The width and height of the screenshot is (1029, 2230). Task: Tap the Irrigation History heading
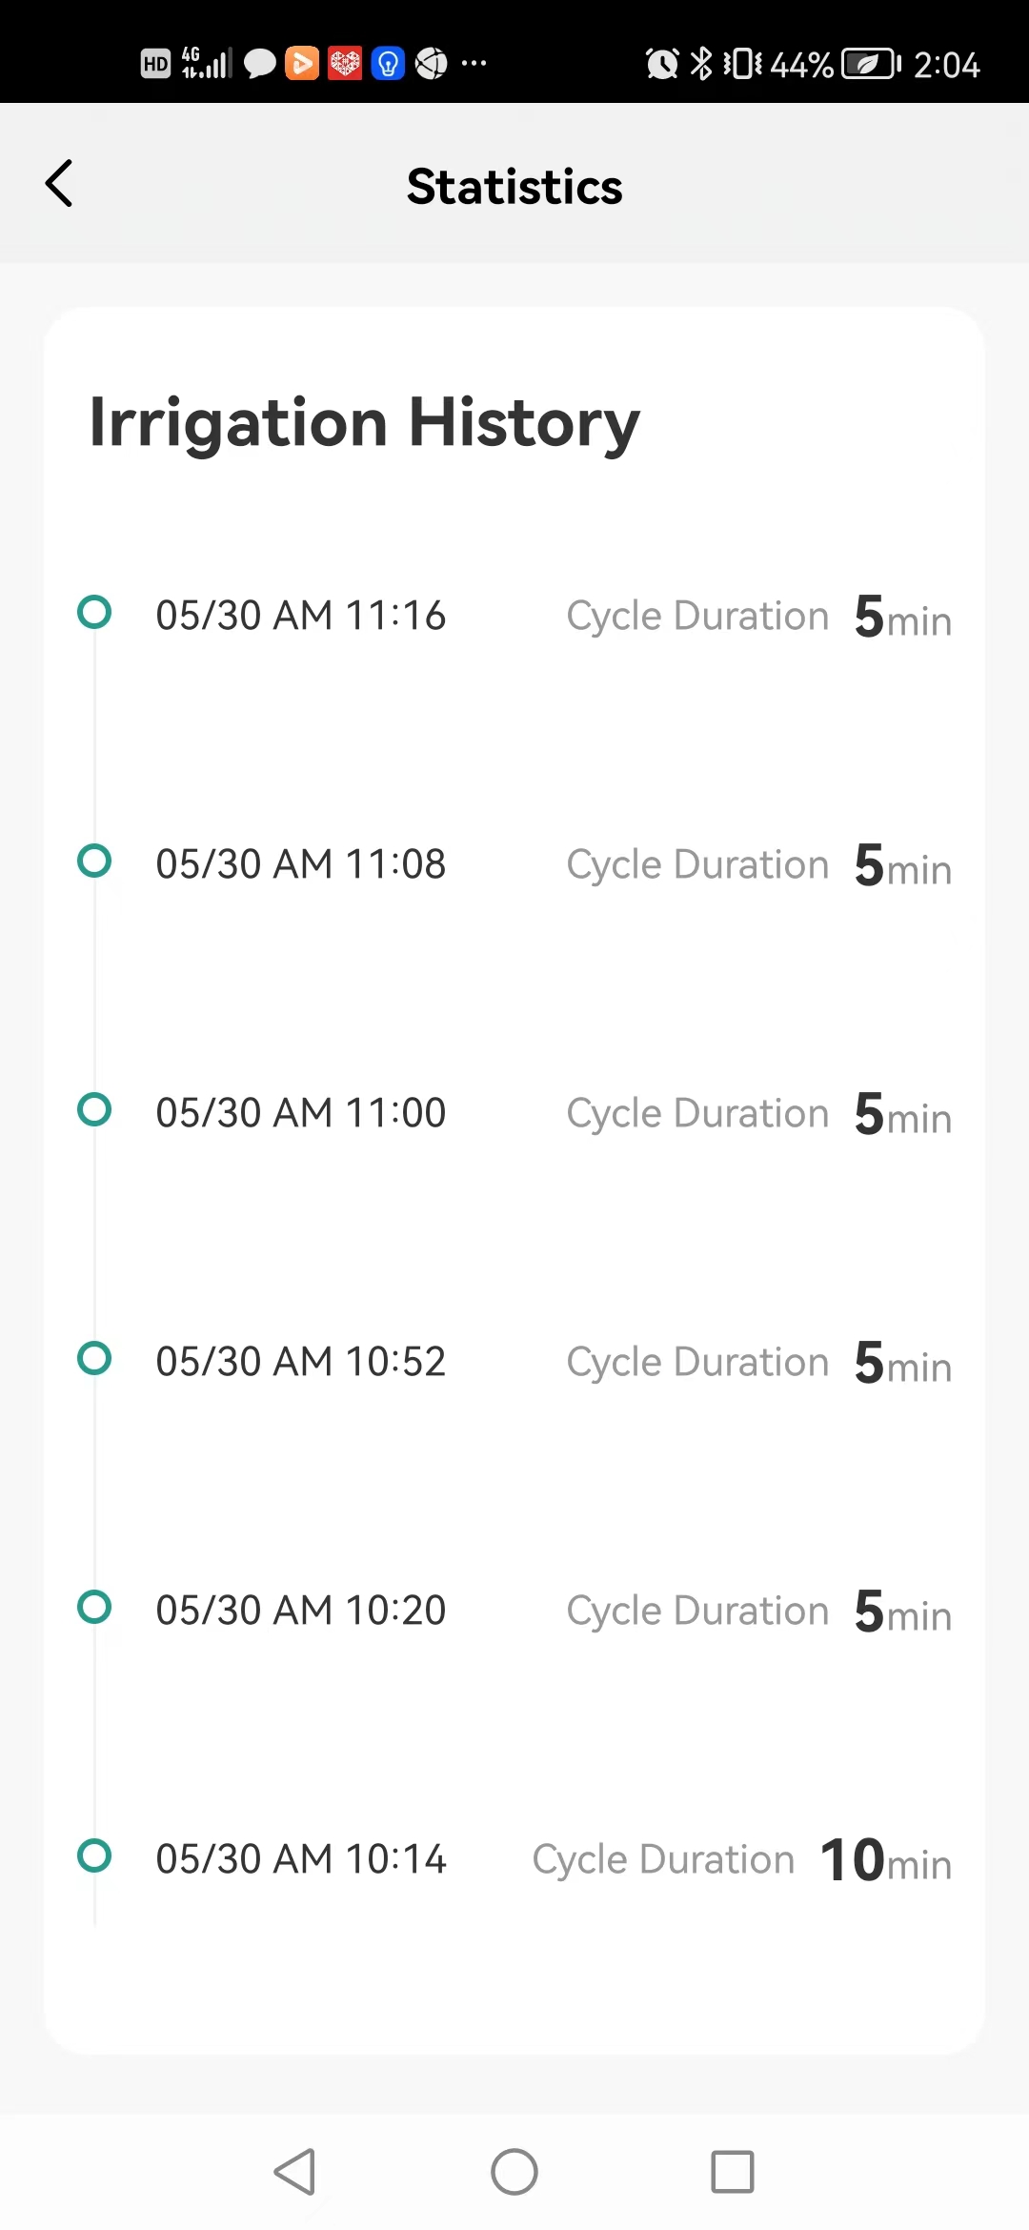point(364,423)
